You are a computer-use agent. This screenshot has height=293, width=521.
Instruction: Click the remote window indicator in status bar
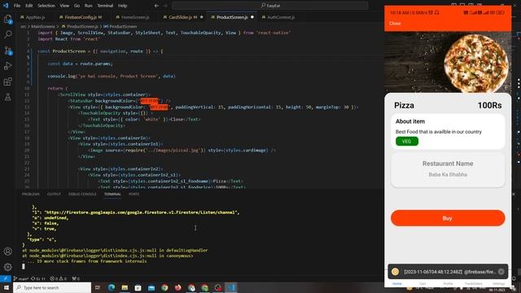tap(6, 278)
